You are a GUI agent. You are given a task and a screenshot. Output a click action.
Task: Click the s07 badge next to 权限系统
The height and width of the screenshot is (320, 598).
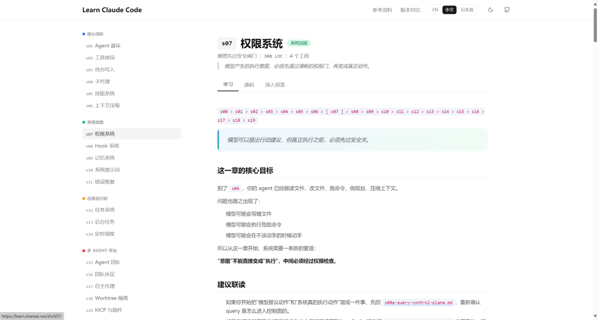coord(226,43)
